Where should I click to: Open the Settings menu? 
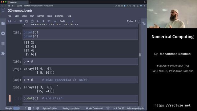[59, 16]
